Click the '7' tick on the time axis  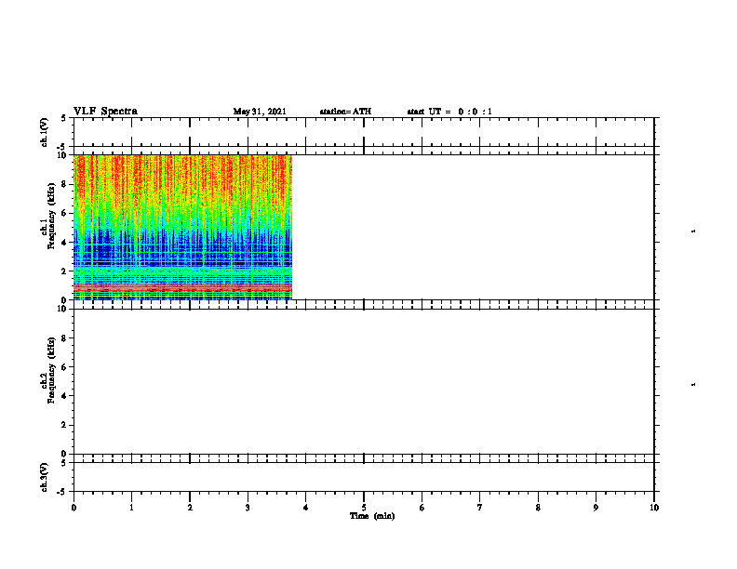pyautogui.click(x=480, y=508)
